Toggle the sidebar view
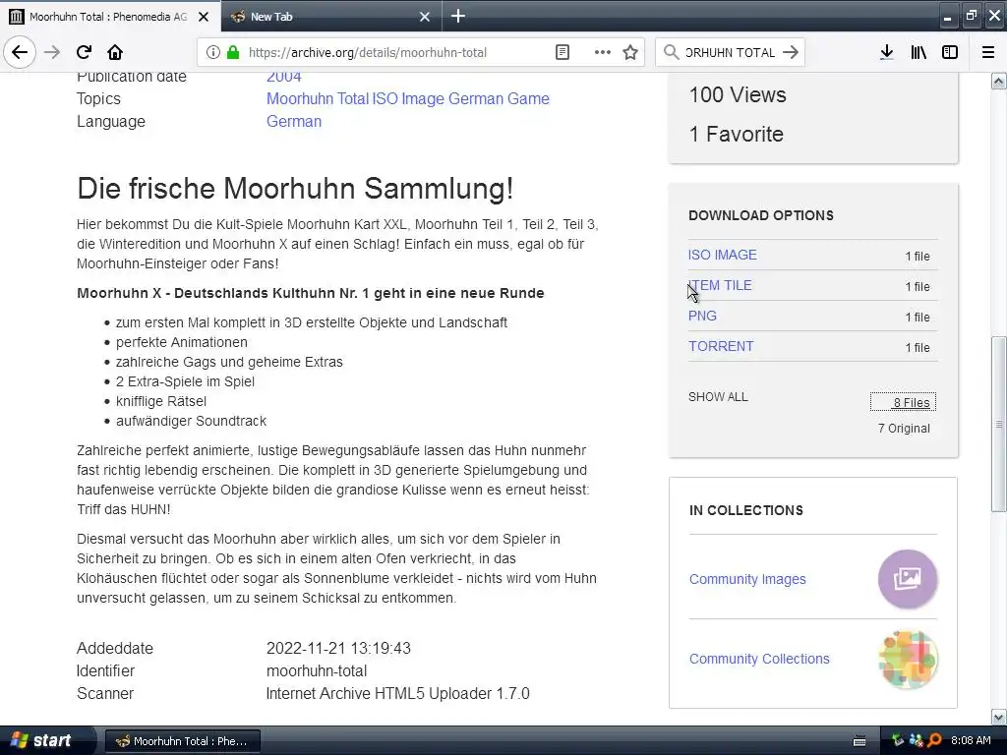1007x755 pixels. (x=949, y=53)
